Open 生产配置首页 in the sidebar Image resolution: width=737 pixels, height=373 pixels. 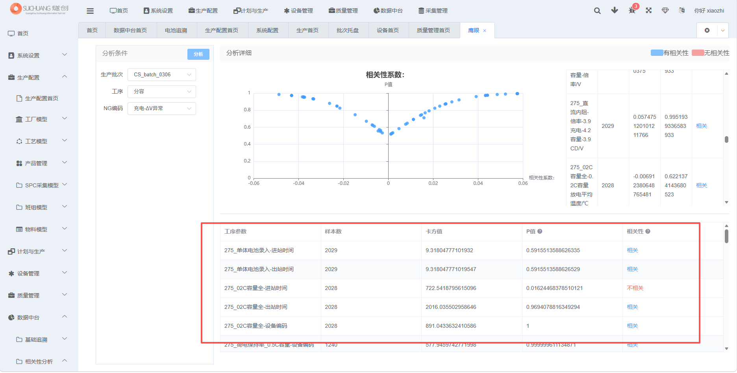41,98
